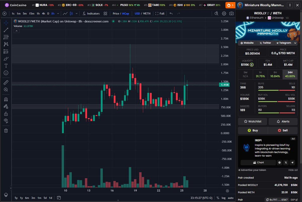Open the CoinCasino sponsor link
The image size is (302, 202).
[x=15, y=5]
